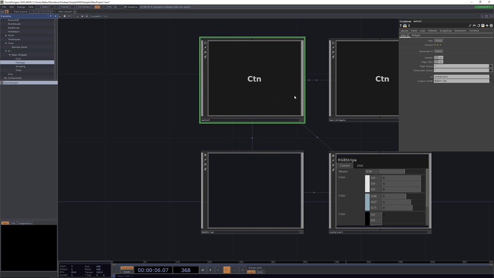Click network Home star icon in path bar
The image size is (494, 278).
pos(82,16)
